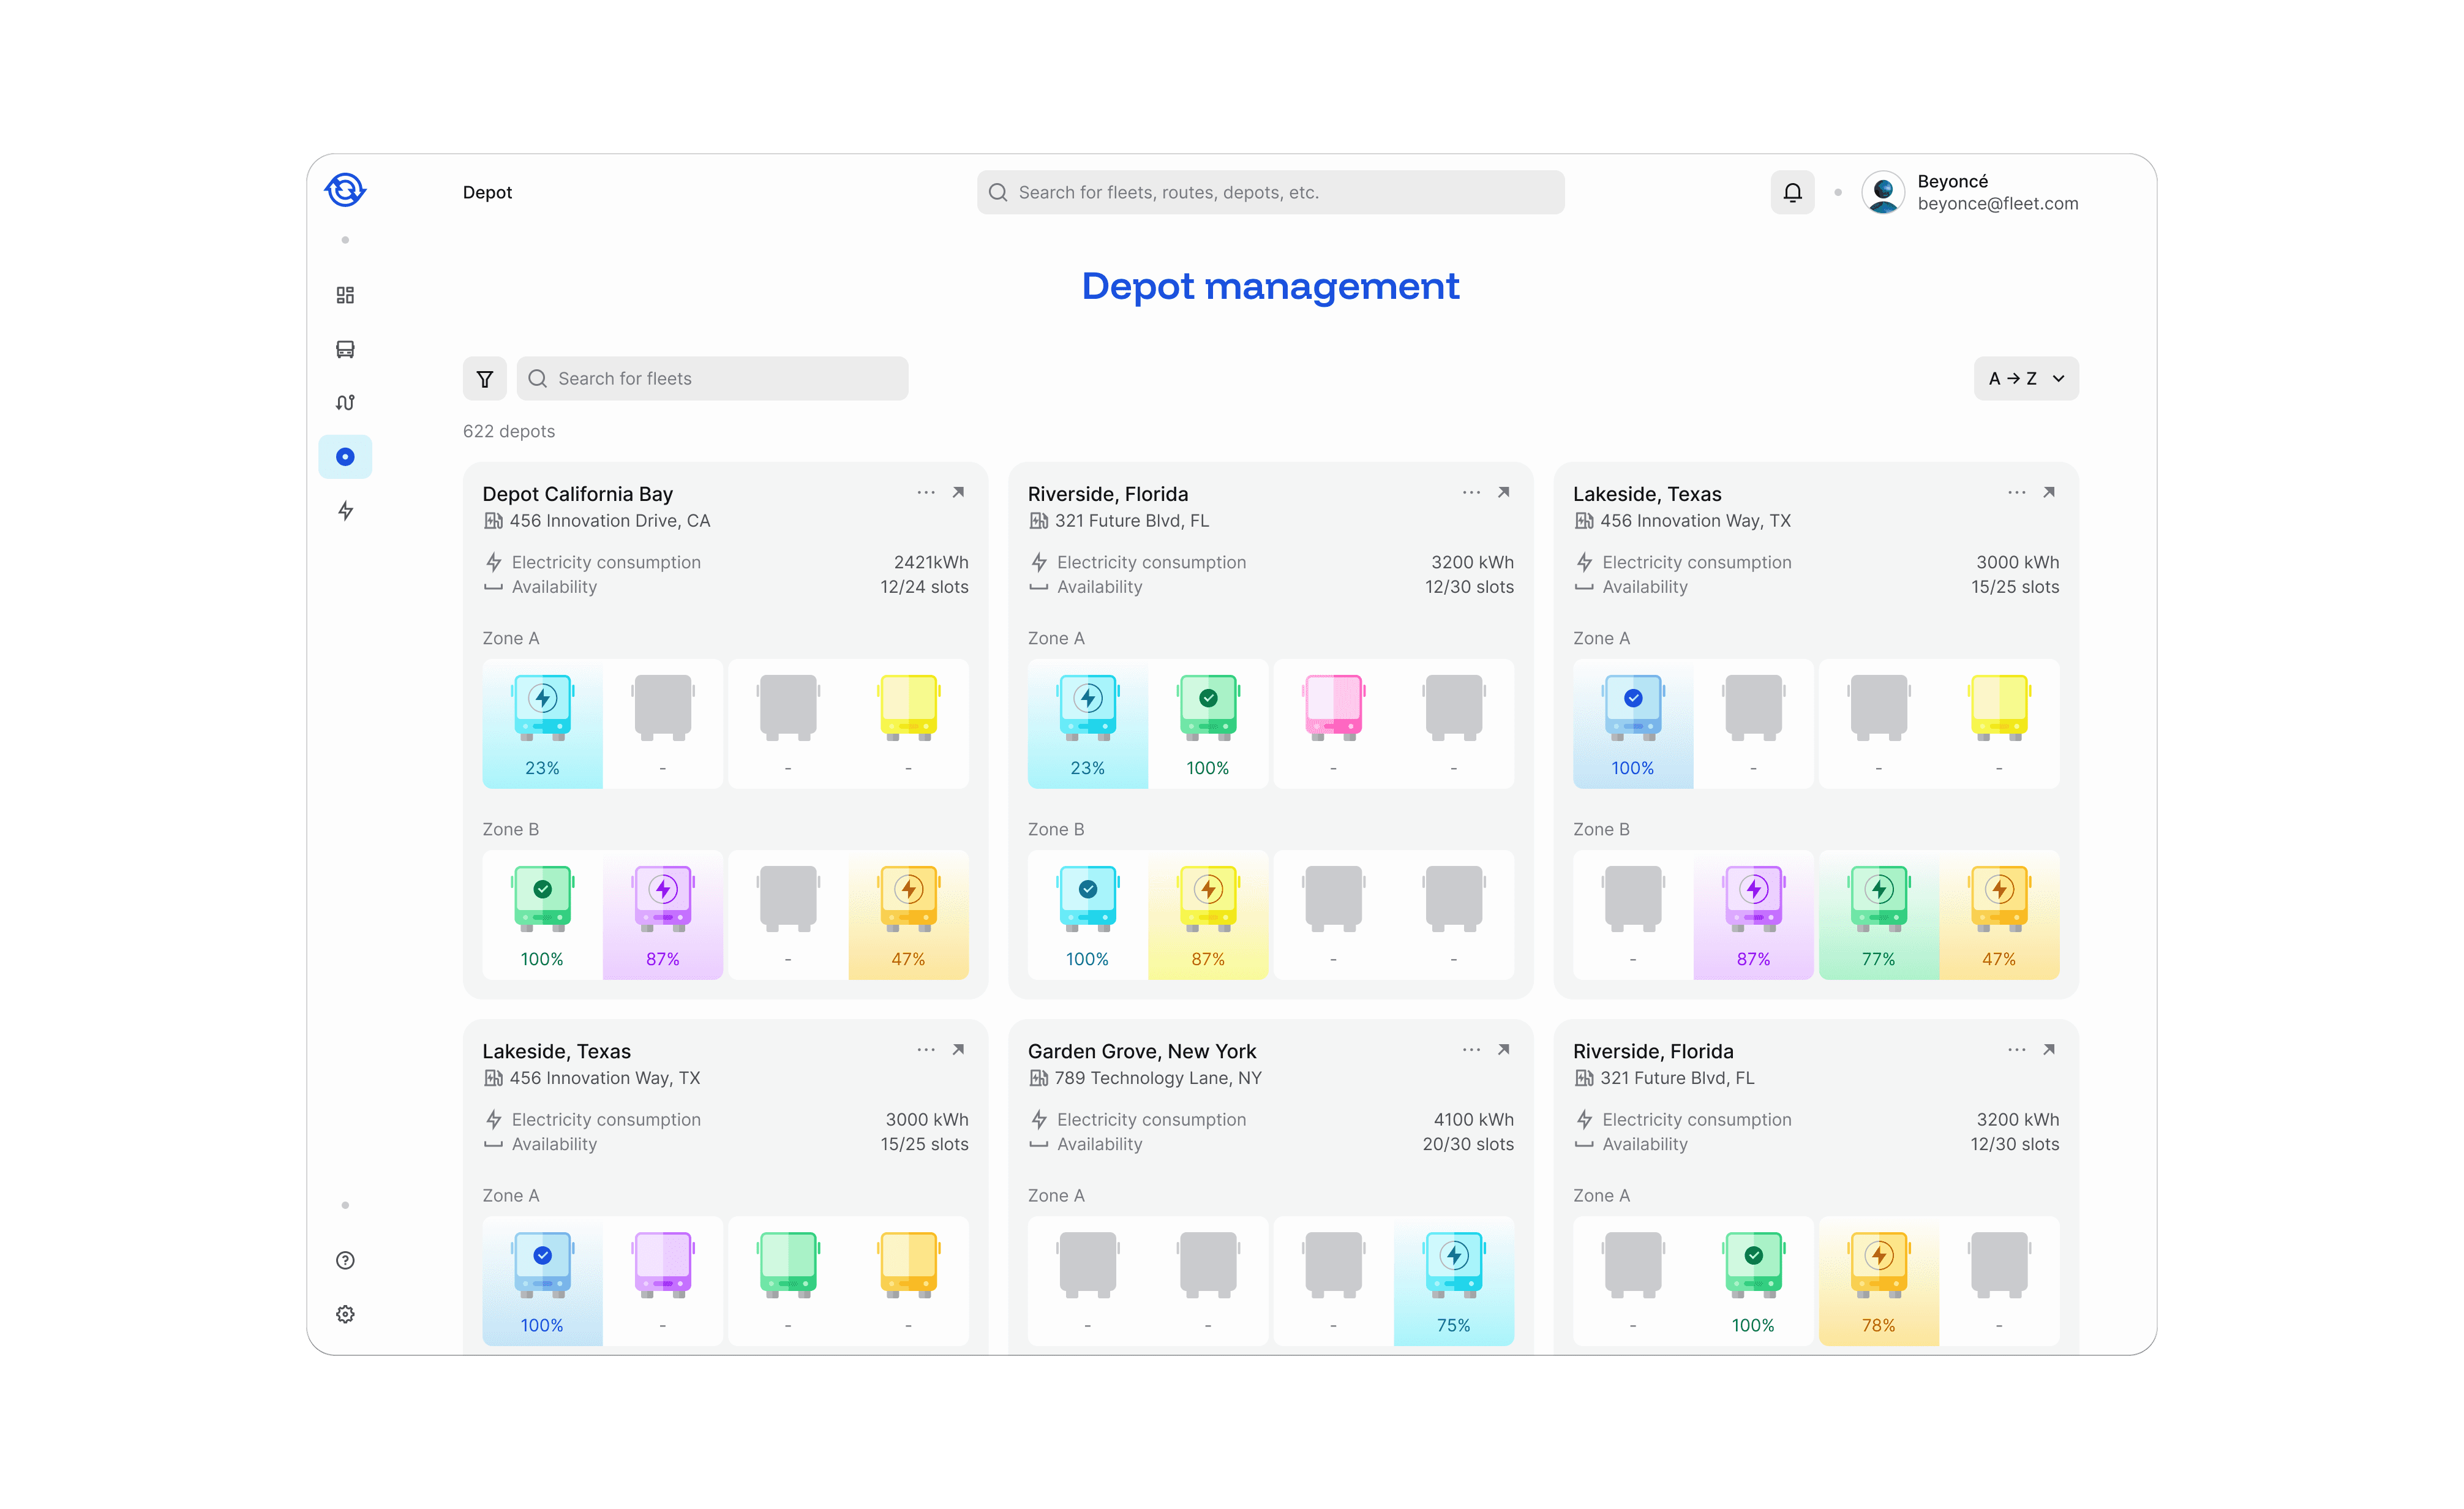This screenshot has height=1509, width=2464.
Task: Open the Beyoncé user profile avatar
Action: [x=1883, y=192]
